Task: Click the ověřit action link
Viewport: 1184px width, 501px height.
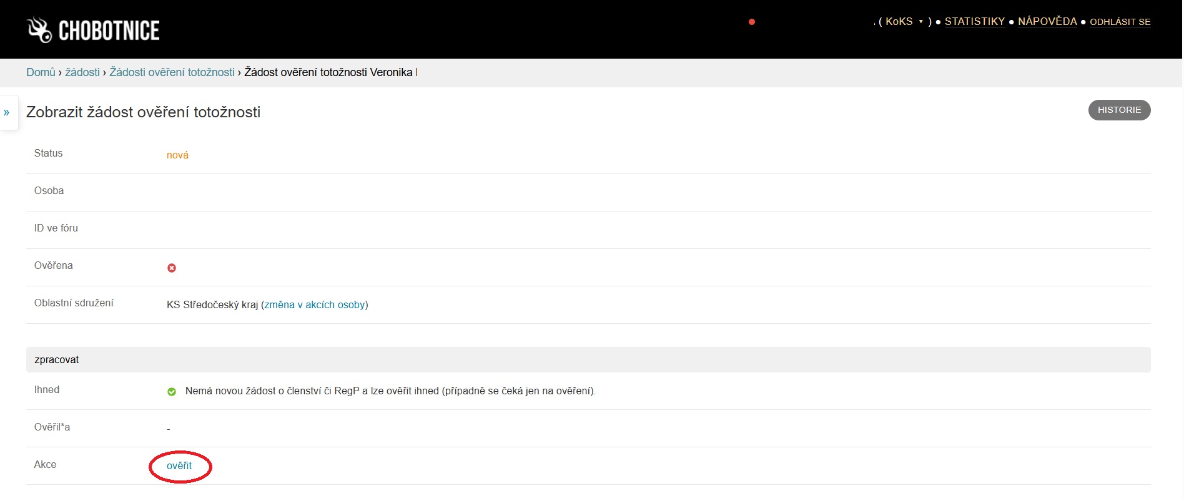Action: coord(179,466)
